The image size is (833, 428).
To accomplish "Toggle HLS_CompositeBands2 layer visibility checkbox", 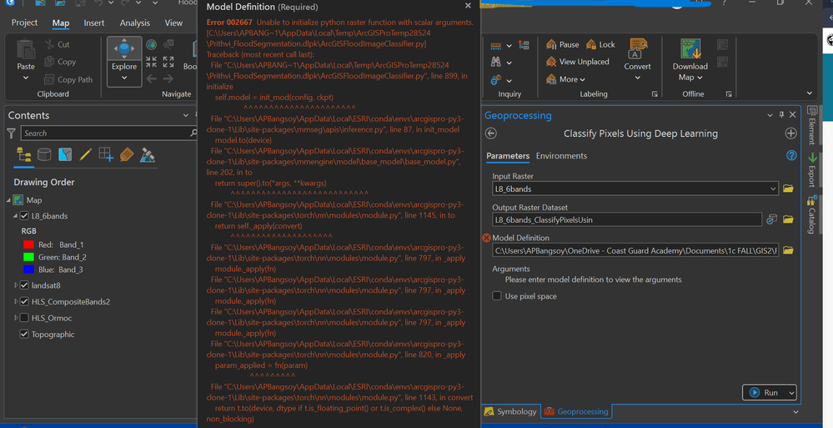I will click(x=24, y=301).
